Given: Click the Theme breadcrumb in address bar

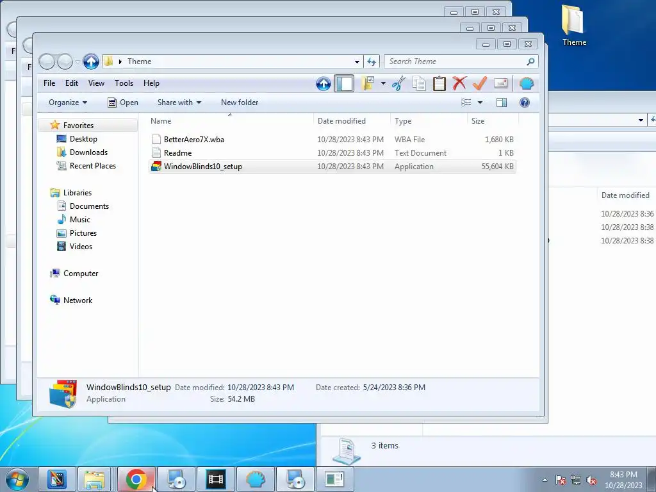Looking at the screenshot, I should pyautogui.click(x=139, y=61).
